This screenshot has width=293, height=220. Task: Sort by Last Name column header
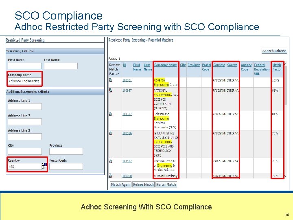[x=148, y=67]
